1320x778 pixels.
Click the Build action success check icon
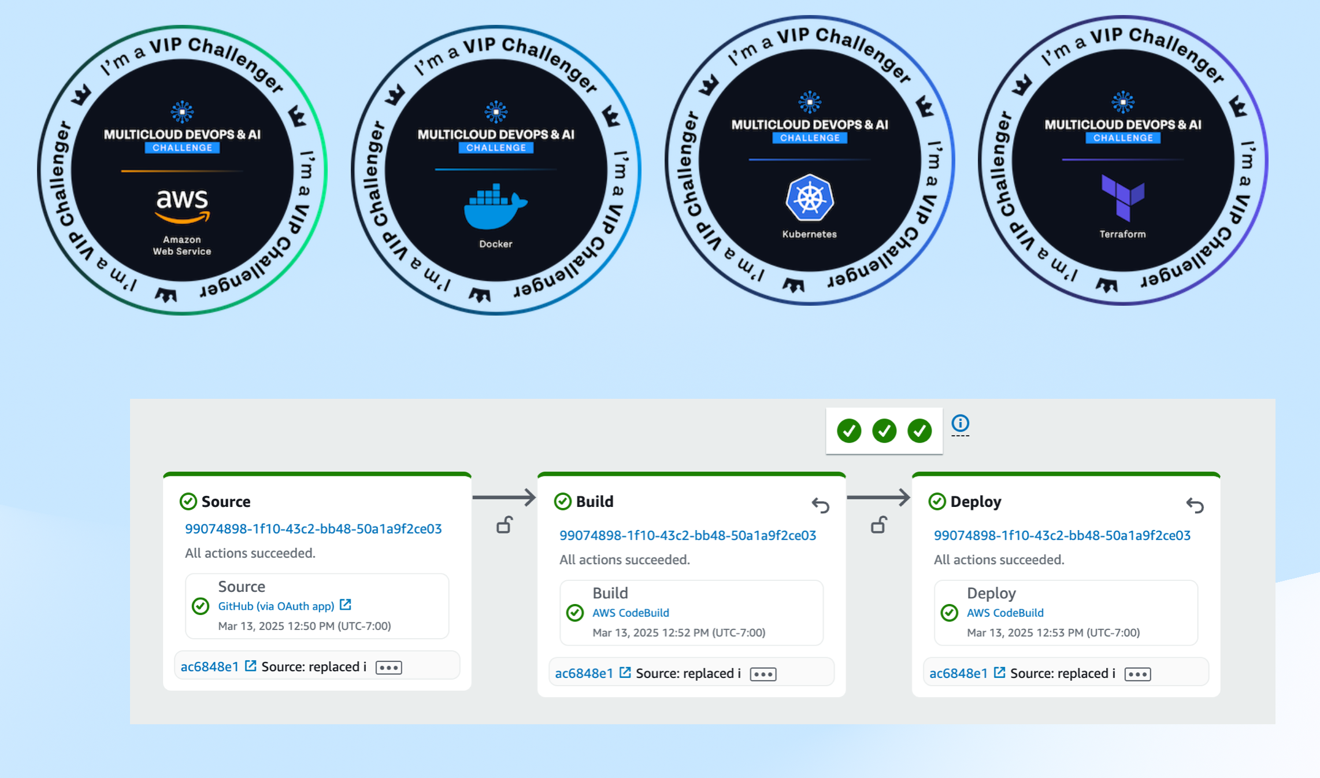tap(575, 613)
